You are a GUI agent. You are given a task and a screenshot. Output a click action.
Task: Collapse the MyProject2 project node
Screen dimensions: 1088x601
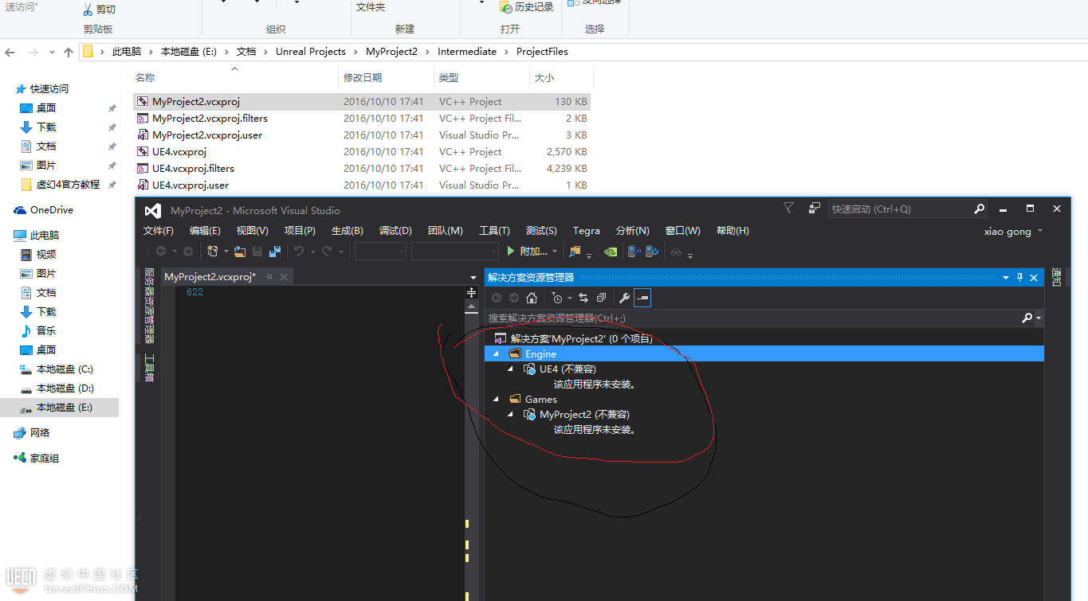coord(510,414)
